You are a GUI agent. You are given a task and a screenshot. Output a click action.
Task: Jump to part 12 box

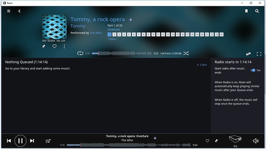[x=163, y=34]
